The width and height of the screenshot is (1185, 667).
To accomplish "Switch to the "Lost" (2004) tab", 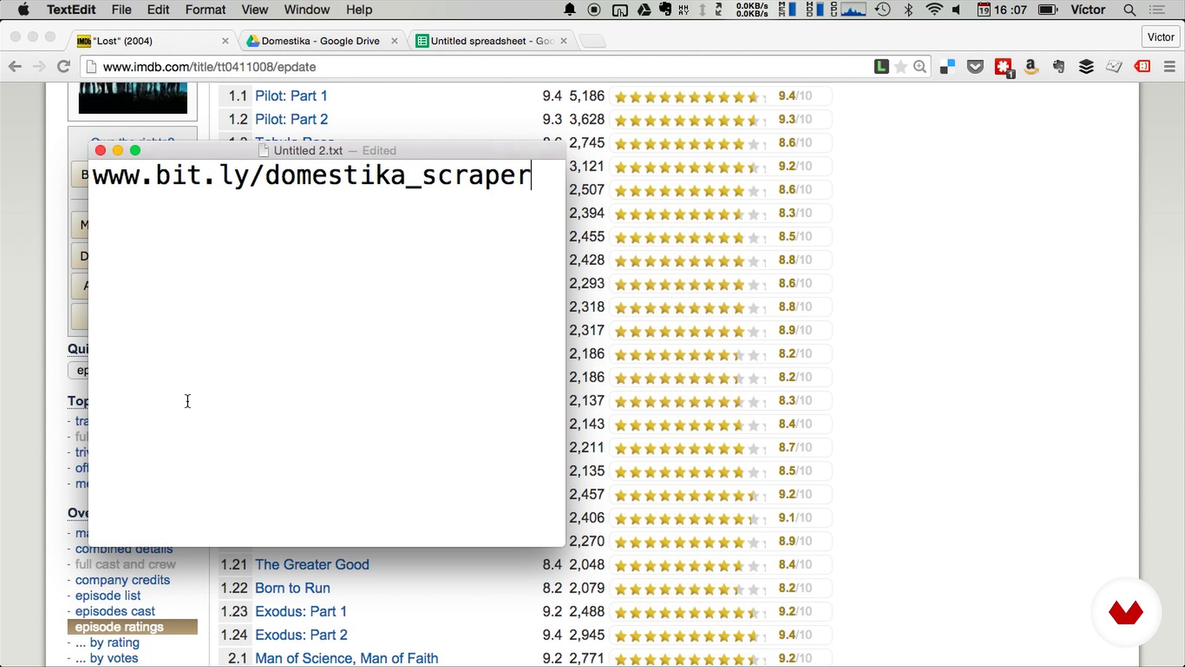I will [151, 41].
